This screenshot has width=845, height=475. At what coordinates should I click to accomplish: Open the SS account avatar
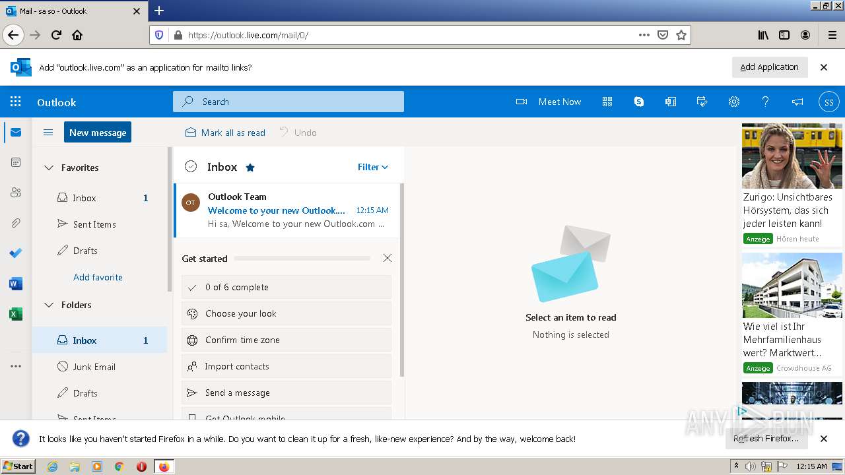click(829, 102)
